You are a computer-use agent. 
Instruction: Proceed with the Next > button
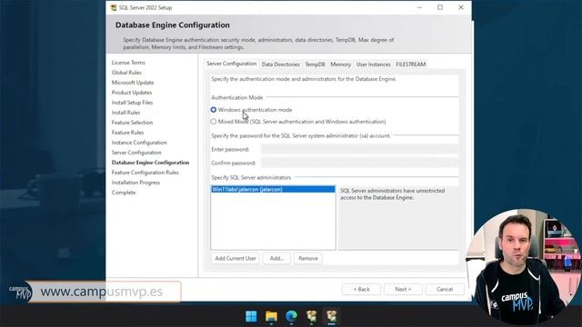[403, 289]
